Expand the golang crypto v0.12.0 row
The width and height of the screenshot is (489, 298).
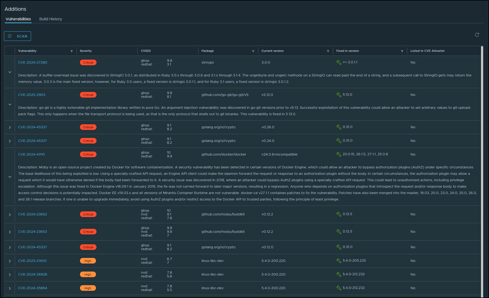coord(10,247)
